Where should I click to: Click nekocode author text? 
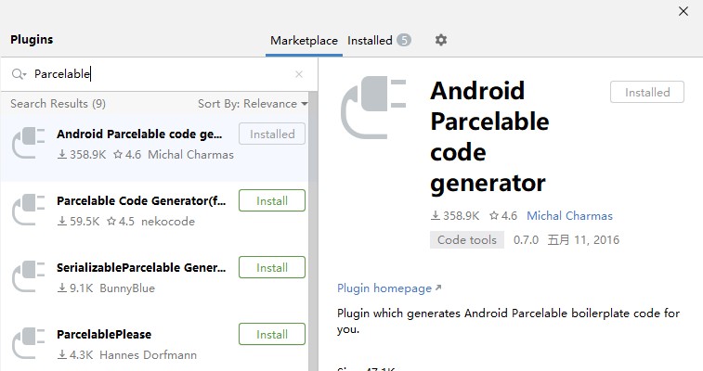click(168, 222)
